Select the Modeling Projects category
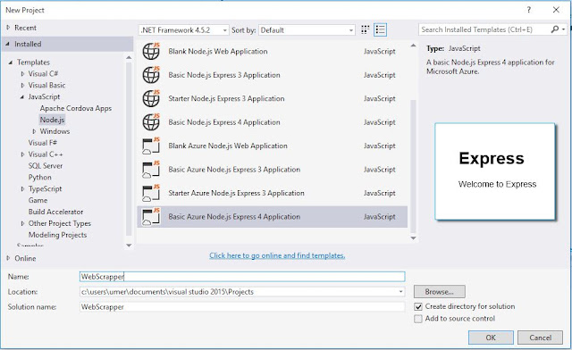 click(x=57, y=235)
